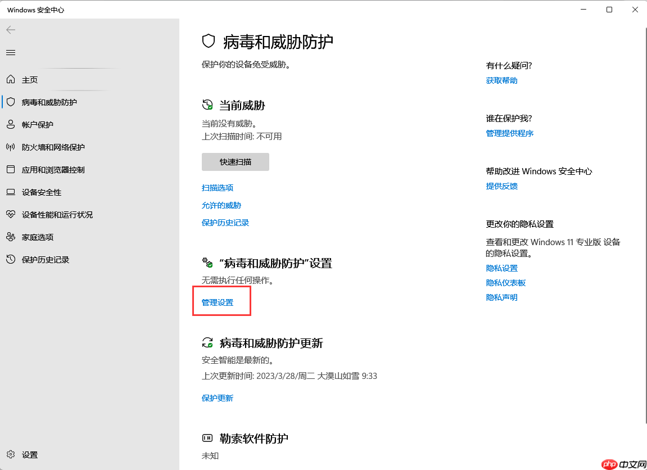The width and height of the screenshot is (647, 470).
Task: View 允许的威胁
Action: (x=220, y=205)
